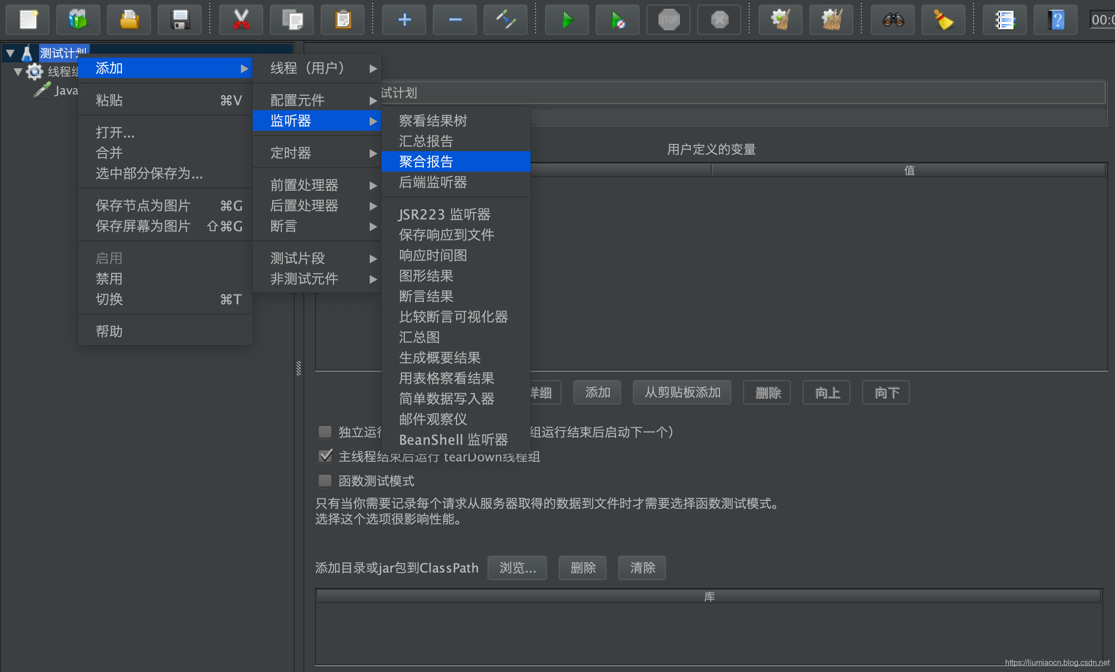Click the Save floppy disk toolbar icon
Viewport: 1115px width, 672px height.
coord(180,20)
